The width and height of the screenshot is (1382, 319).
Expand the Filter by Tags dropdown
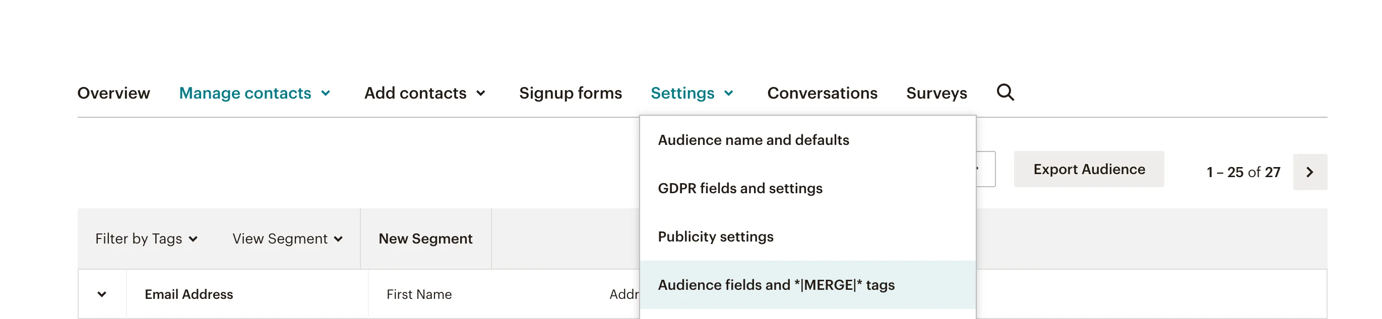click(x=146, y=238)
